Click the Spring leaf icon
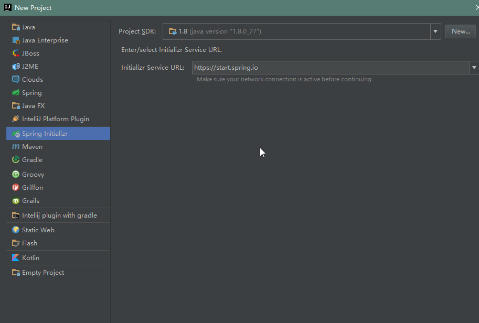Screen dimensions: 479x323 tap(16, 93)
